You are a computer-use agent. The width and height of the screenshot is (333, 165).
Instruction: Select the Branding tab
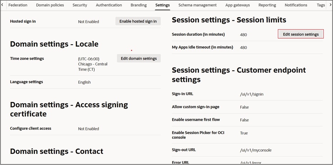[x=138, y=5]
